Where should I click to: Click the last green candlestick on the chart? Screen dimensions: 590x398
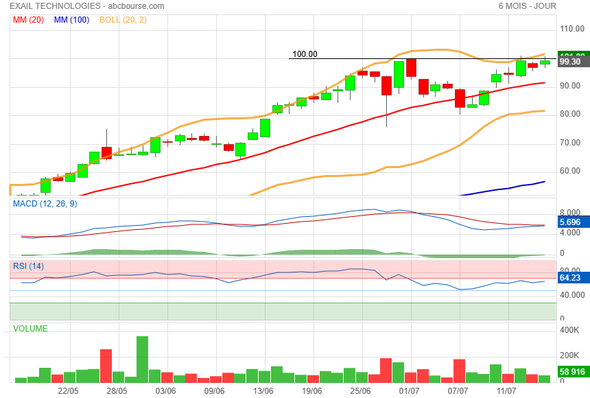click(x=545, y=62)
